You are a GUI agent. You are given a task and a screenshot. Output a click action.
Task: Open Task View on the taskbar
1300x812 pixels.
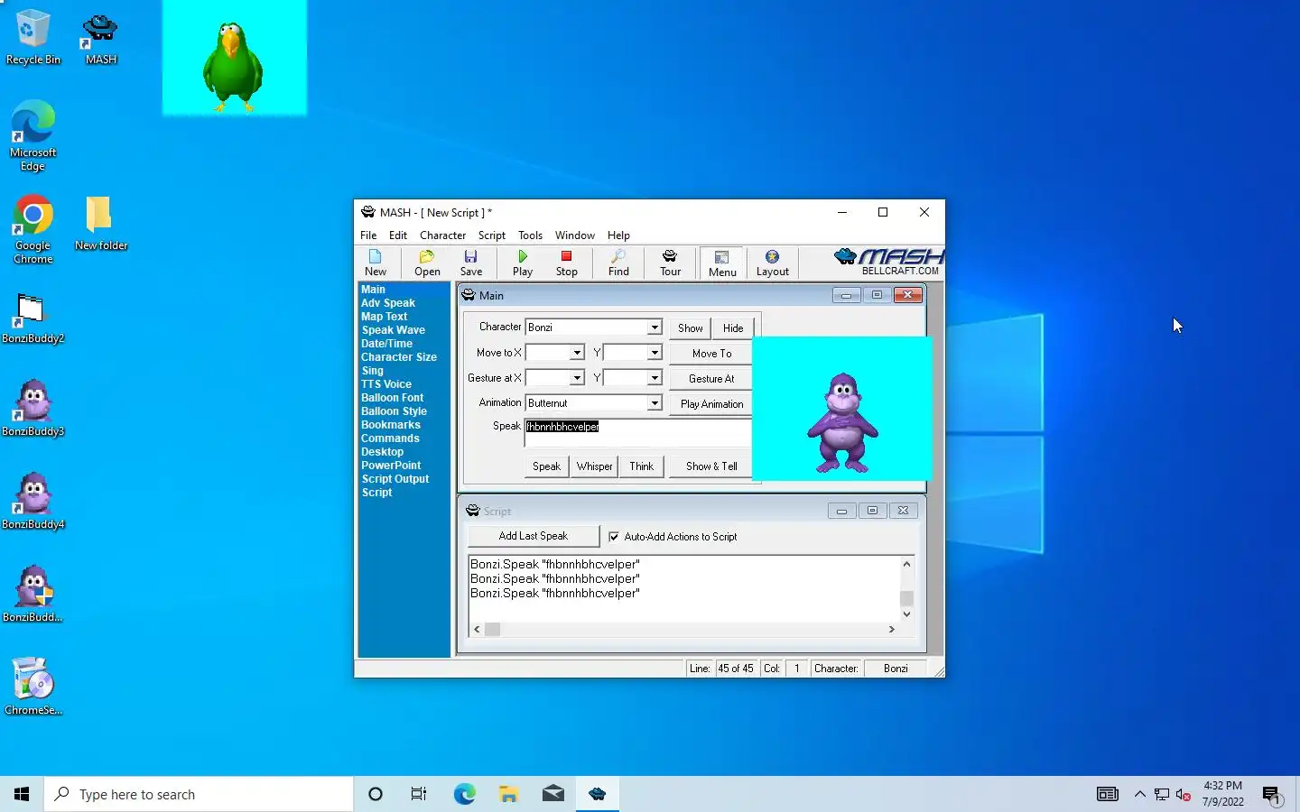click(x=418, y=794)
